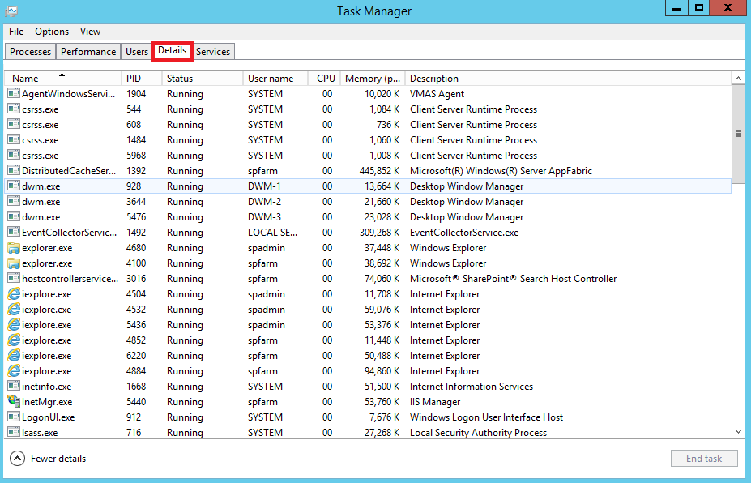Click the hostcontrollerservice process icon

pyautogui.click(x=14, y=279)
